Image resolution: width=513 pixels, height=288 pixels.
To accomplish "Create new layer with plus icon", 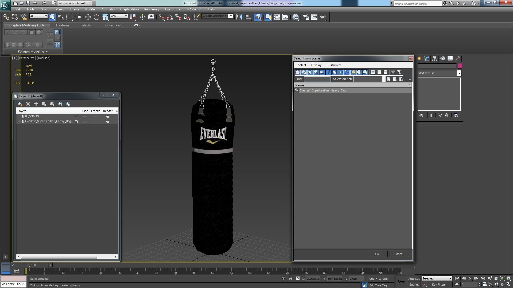I will pos(36,104).
